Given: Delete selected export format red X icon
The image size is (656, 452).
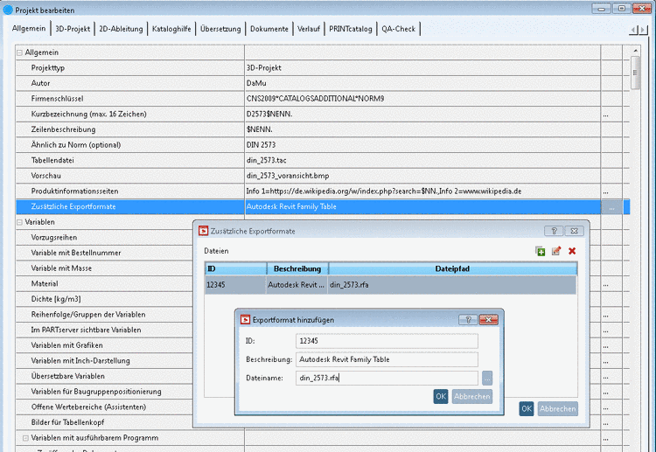Looking at the screenshot, I should click(x=572, y=251).
